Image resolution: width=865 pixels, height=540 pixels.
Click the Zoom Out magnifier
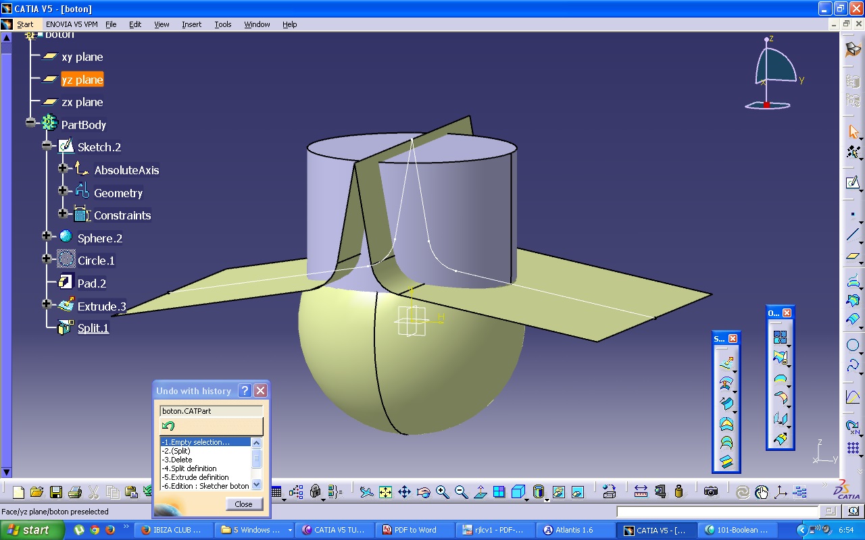point(461,492)
